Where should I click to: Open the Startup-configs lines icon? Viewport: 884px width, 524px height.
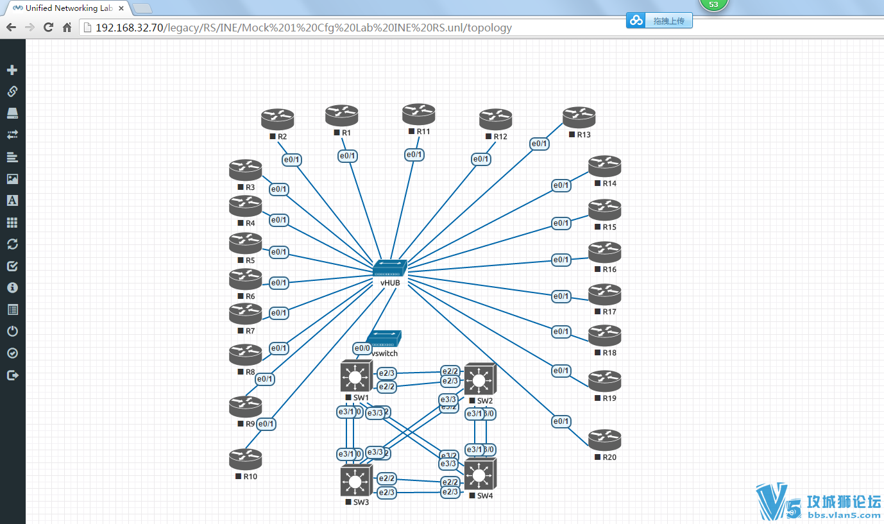(12, 157)
